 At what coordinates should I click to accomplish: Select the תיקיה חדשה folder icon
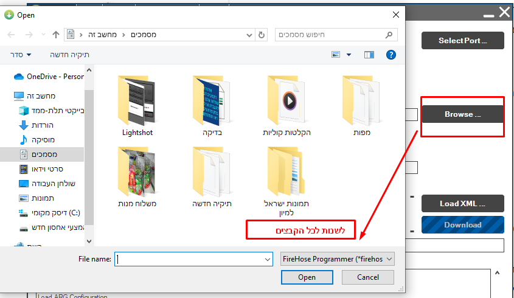pos(212,172)
